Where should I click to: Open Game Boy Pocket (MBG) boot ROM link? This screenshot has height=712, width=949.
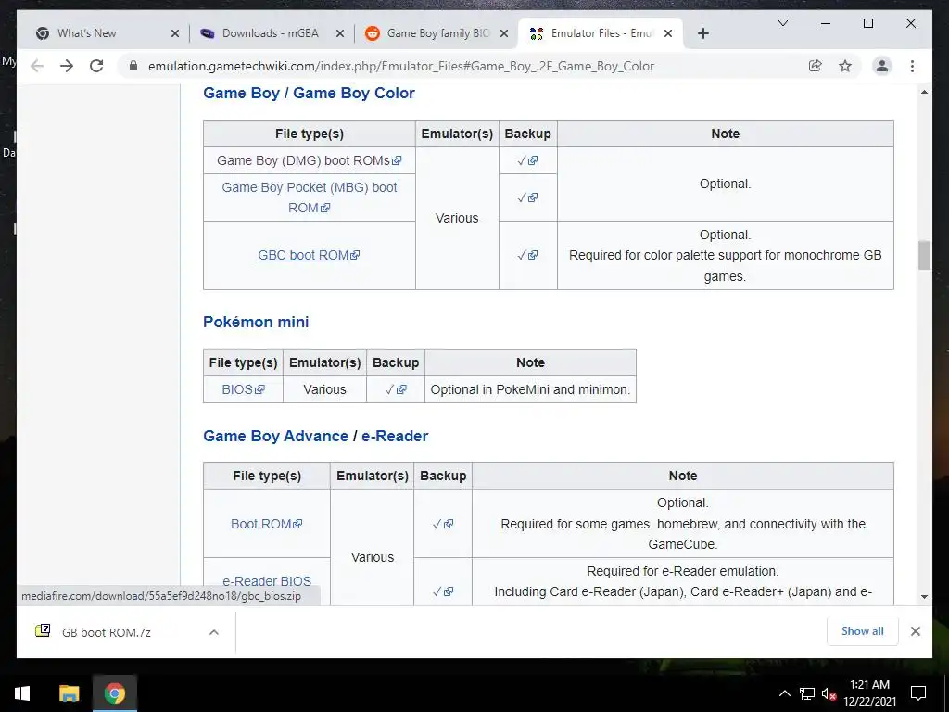[x=309, y=197]
